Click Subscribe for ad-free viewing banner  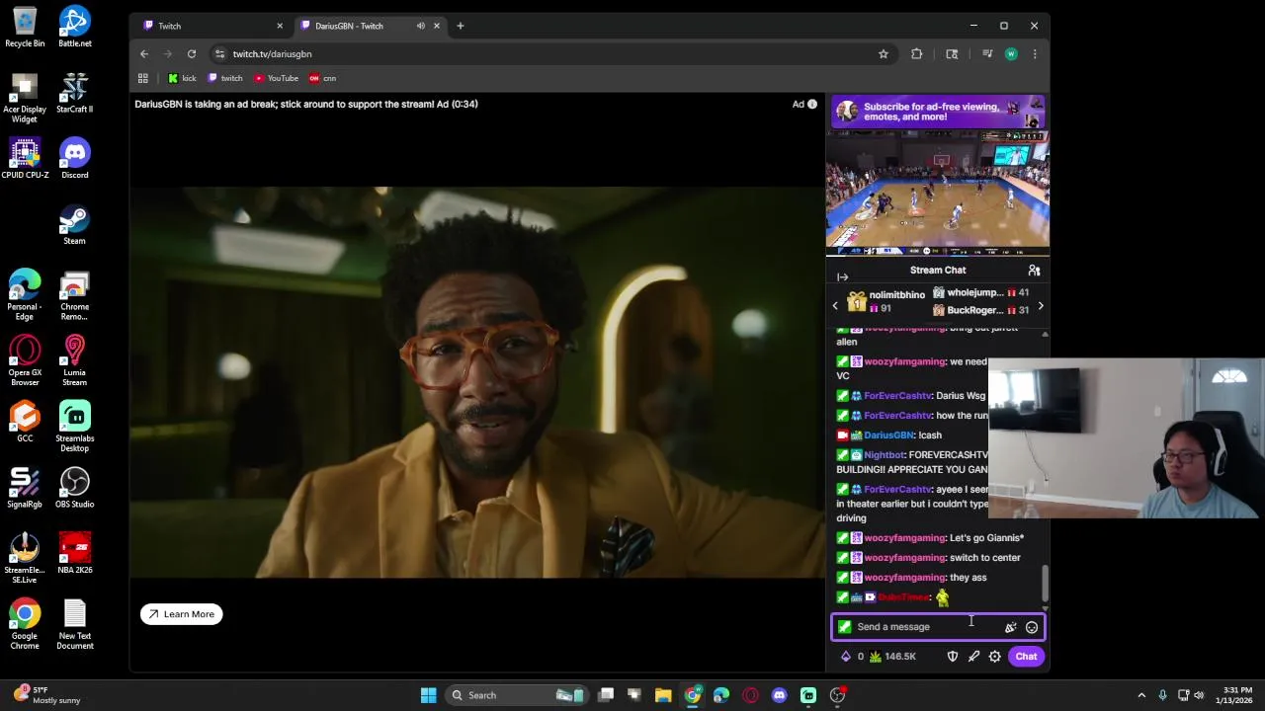938,112
